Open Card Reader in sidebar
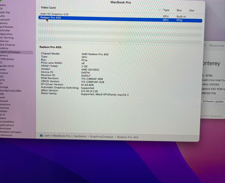225x183 pixels. click(6, 27)
